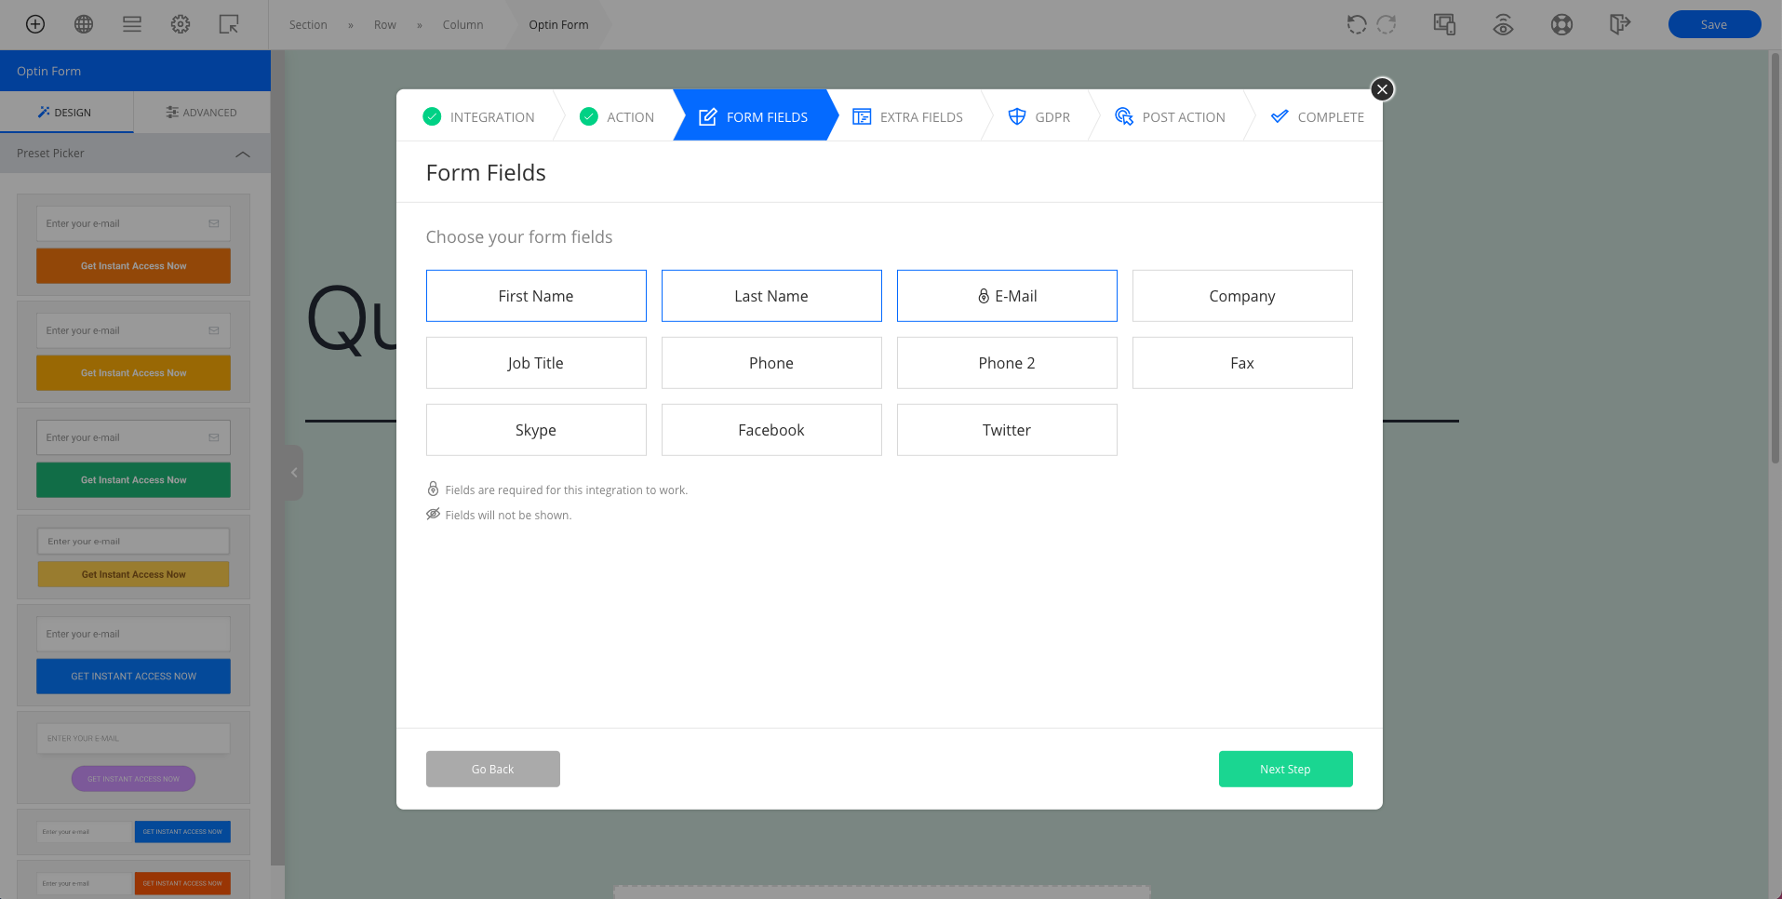Click the exit builder icon

click(1620, 24)
